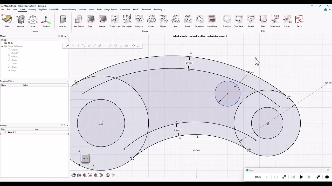Collapse the Global References folder
The width and height of the screenshot is (332, 186).
[2, 47]
